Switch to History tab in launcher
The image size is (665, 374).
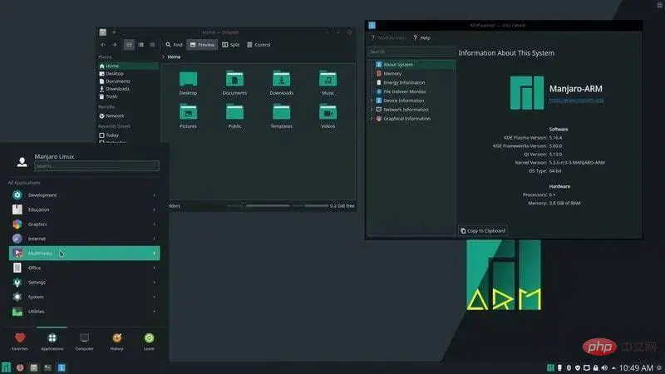[116, 342]
